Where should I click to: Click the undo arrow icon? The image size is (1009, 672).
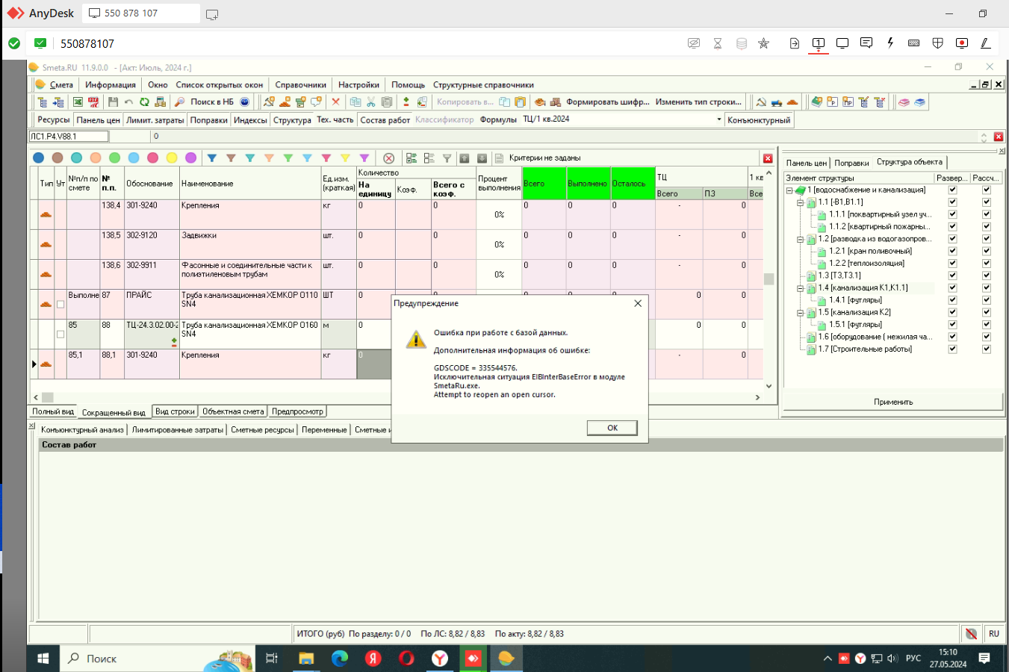[x=128, y=102]
